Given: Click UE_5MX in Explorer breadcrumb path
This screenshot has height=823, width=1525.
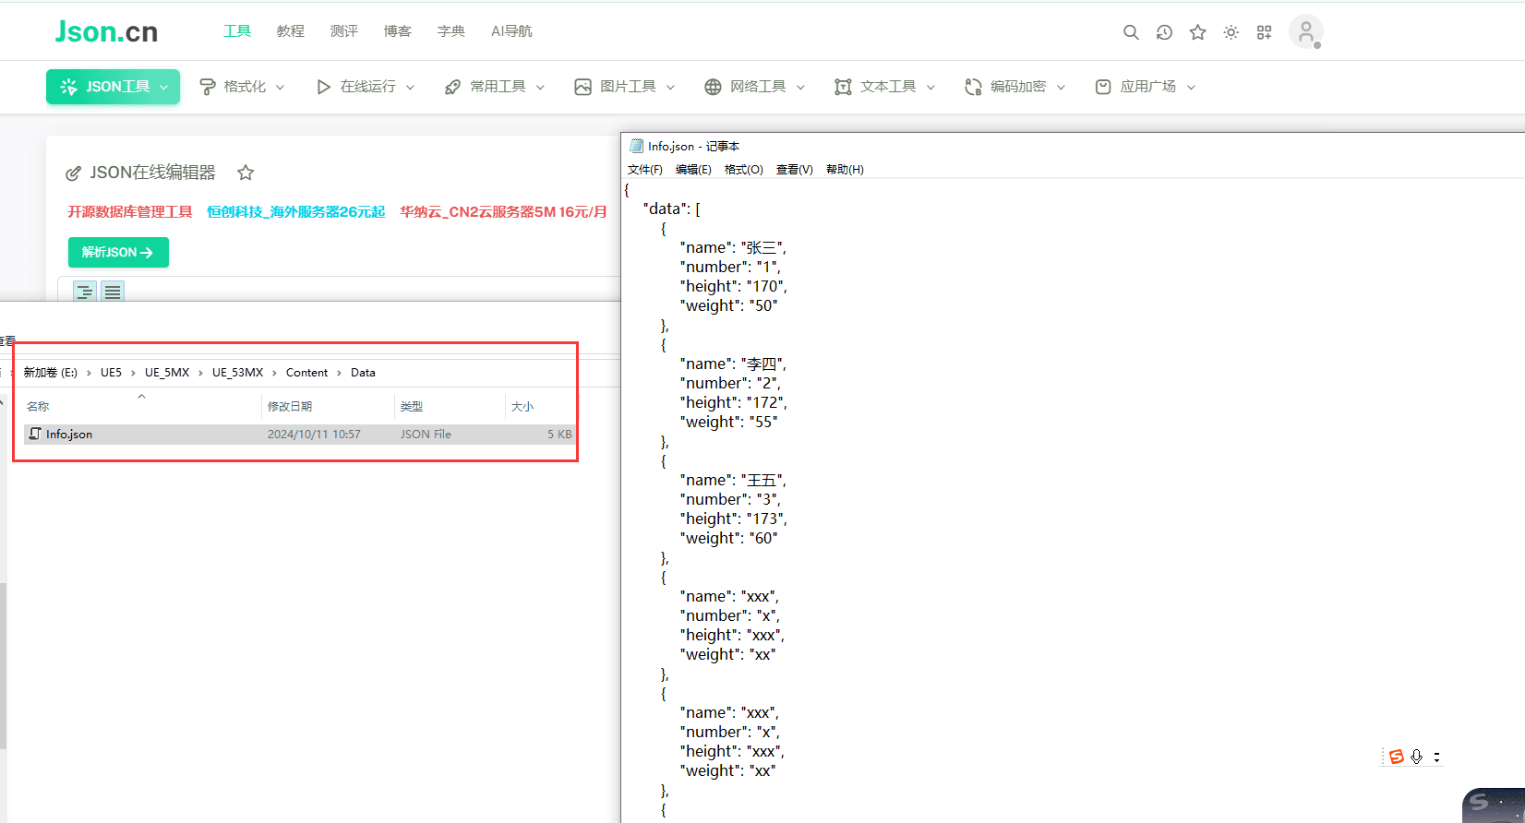Looking at the screenshot, I should click(167, 373).
